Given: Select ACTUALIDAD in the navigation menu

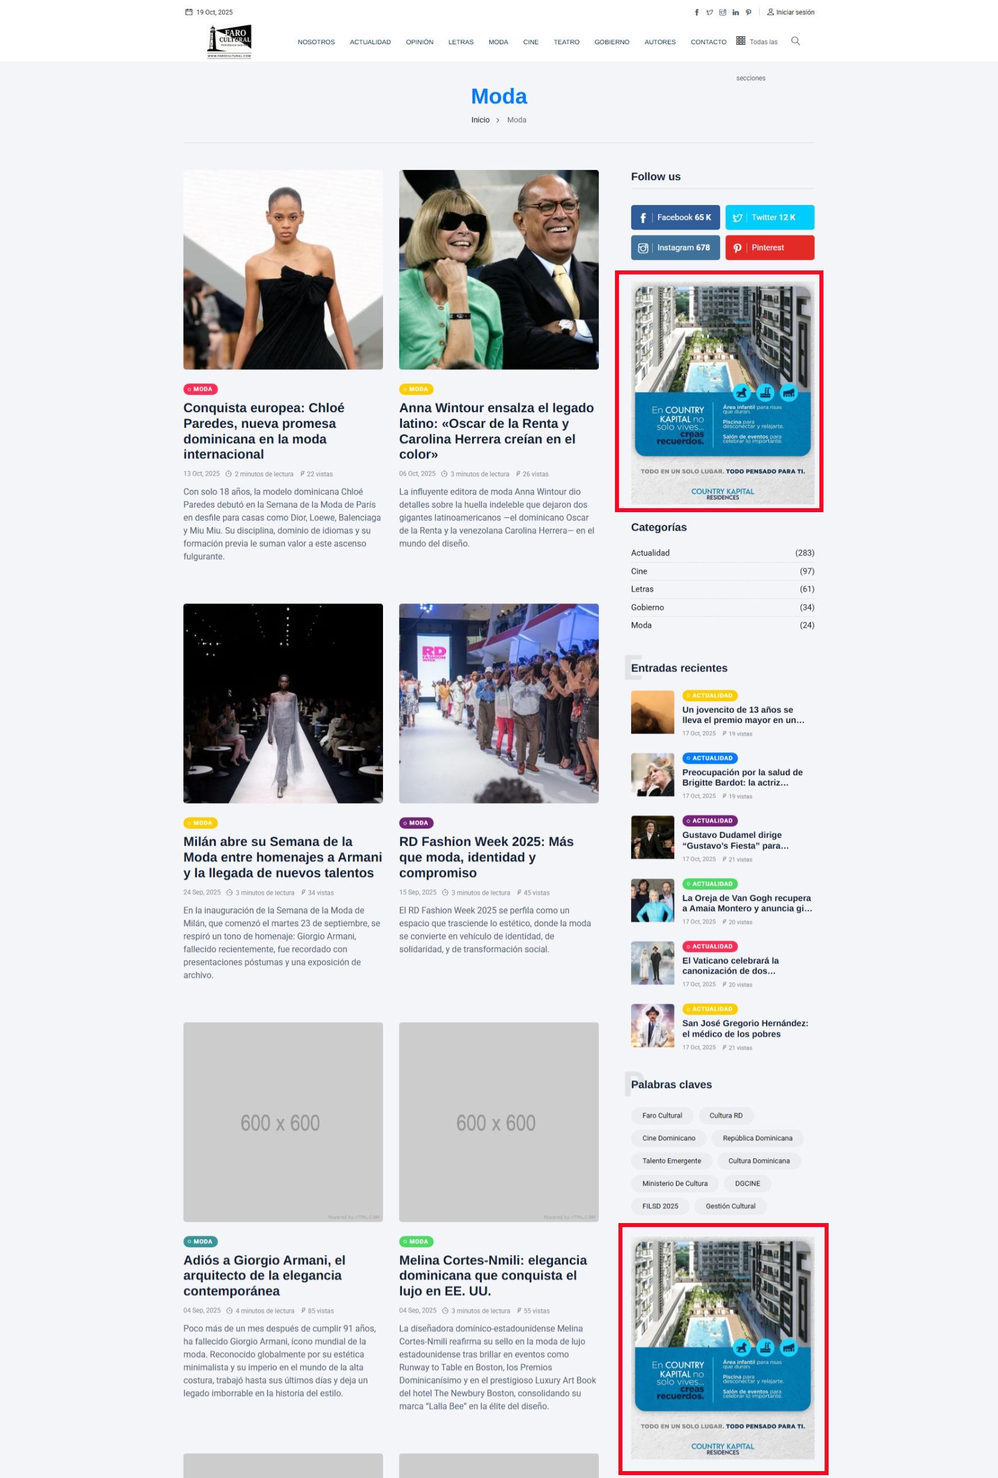Looking at the screenshot, I should [370, 42].
